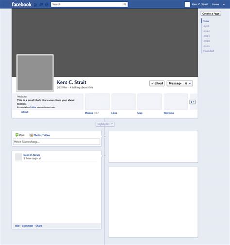Open the Map app thumbnail
The width and height of the screenshot is (230, 245).
149,102
